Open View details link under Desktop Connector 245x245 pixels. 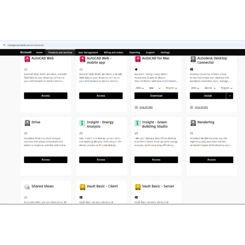tap(201, 107)
